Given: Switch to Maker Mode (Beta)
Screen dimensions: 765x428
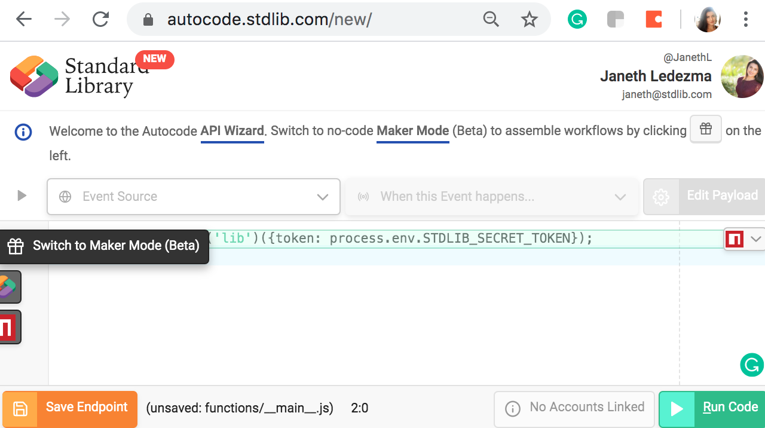Looking at the screenshot, I should (x=105, y=246).
